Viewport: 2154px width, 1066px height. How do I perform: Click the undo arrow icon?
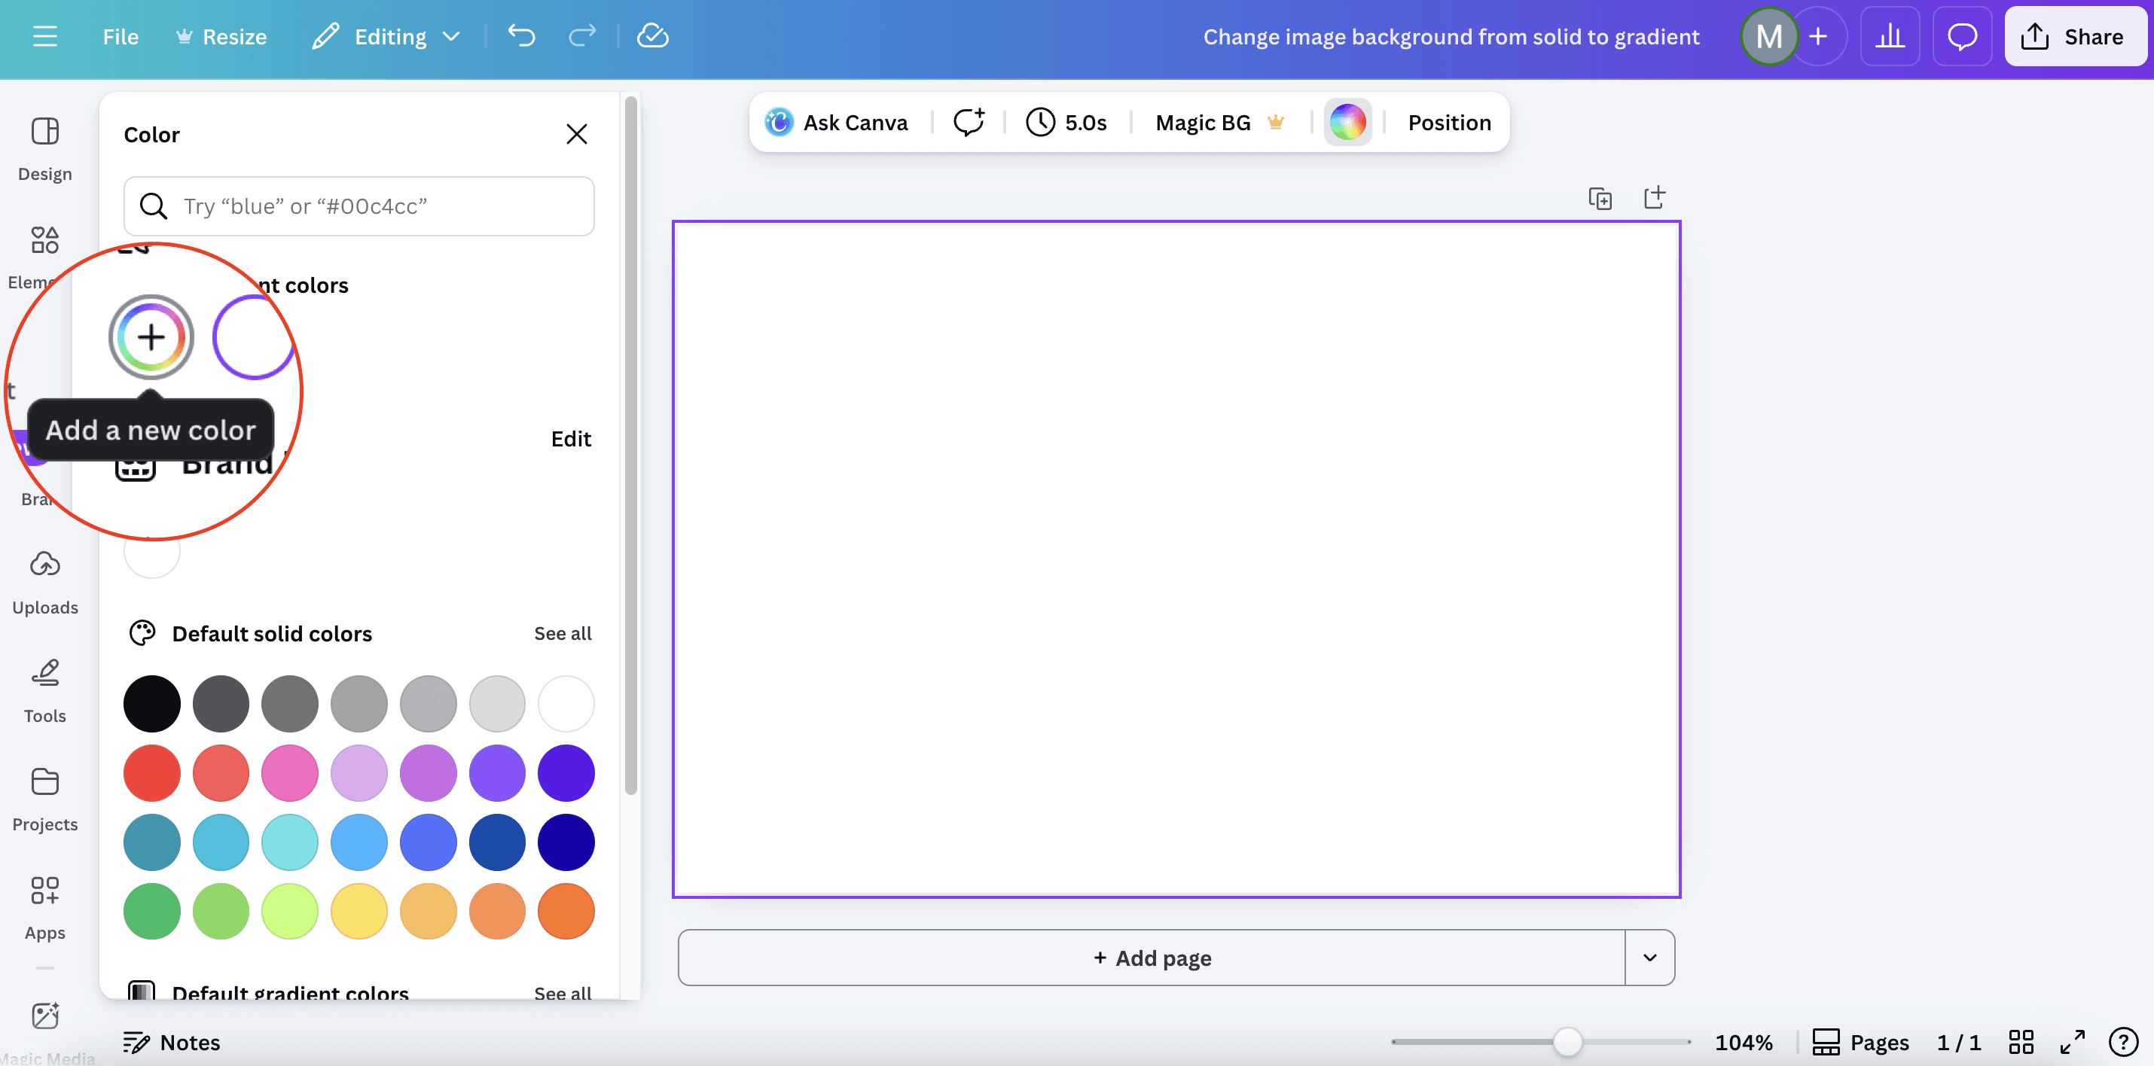coord(521,36)
